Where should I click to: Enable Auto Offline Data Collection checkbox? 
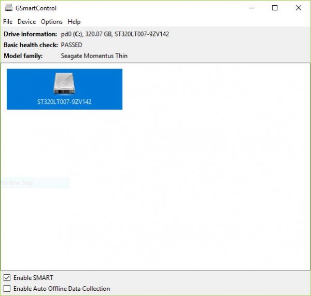[7, 288]
